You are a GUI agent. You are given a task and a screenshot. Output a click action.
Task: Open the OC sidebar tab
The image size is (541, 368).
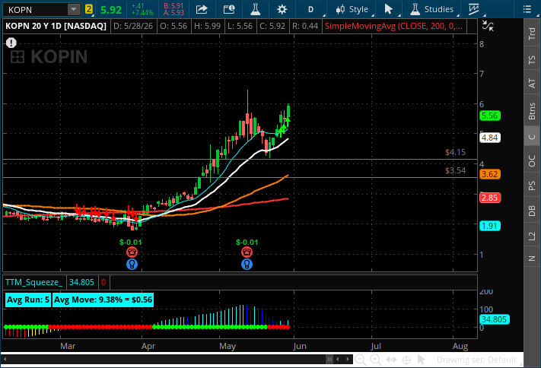coord(532,161)
